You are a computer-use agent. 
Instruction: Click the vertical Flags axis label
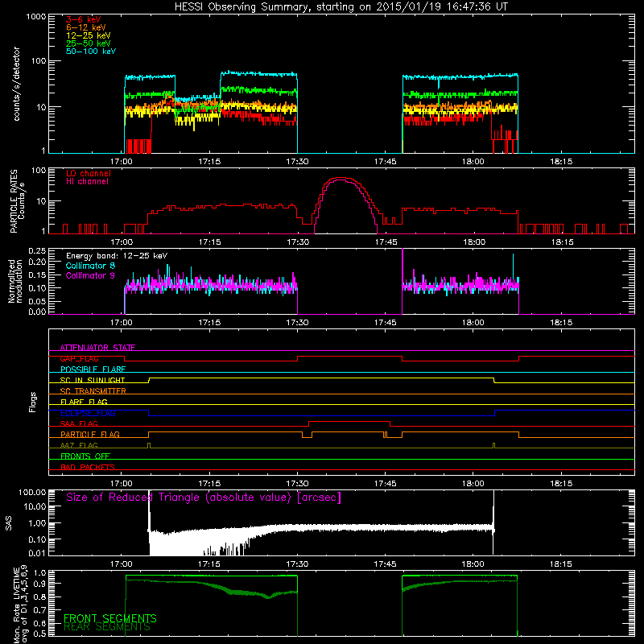tap(33, 402)
